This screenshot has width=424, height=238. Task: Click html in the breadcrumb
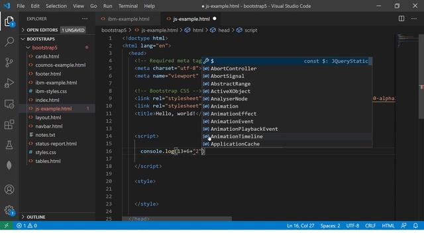tap(197, 30)
